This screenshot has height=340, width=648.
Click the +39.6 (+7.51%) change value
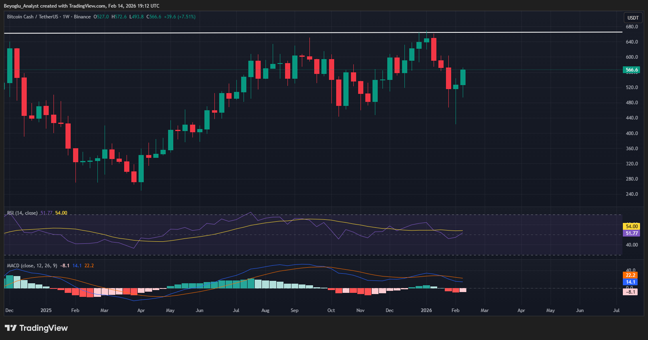point(180,17)
